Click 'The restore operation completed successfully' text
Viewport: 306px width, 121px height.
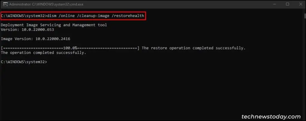(193, 48)
